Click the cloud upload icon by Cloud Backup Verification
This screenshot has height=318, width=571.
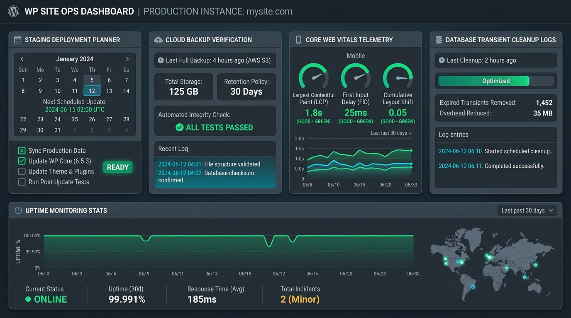[x=158, y=40]
